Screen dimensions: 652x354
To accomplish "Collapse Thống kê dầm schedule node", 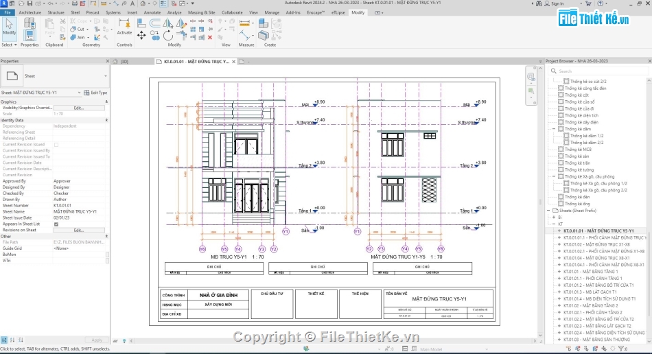I will pos(555,129).
